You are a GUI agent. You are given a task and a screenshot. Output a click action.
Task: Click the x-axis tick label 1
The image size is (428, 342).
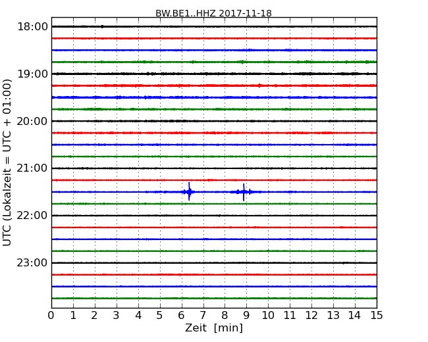[x=73, y=316]
